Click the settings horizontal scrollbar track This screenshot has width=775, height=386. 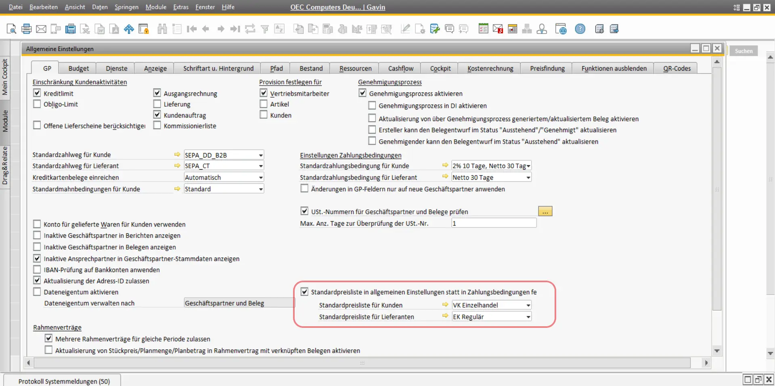pyautogui.click(x=362, y=363)
